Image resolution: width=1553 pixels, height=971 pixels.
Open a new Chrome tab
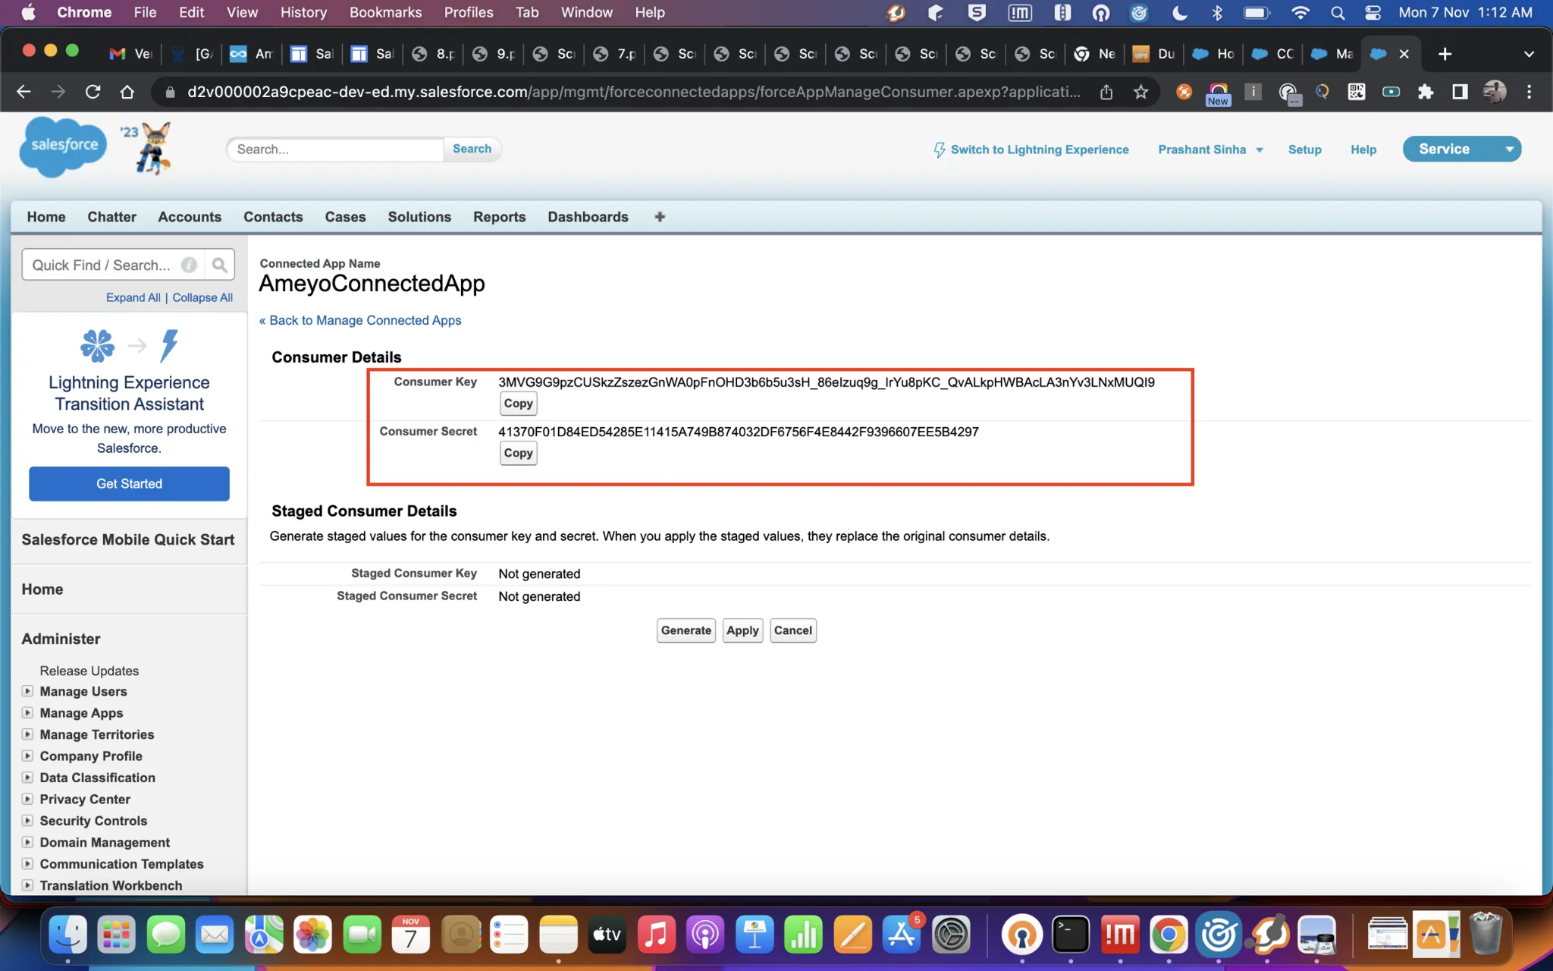pyautogui.click(x=1445, y=54)
